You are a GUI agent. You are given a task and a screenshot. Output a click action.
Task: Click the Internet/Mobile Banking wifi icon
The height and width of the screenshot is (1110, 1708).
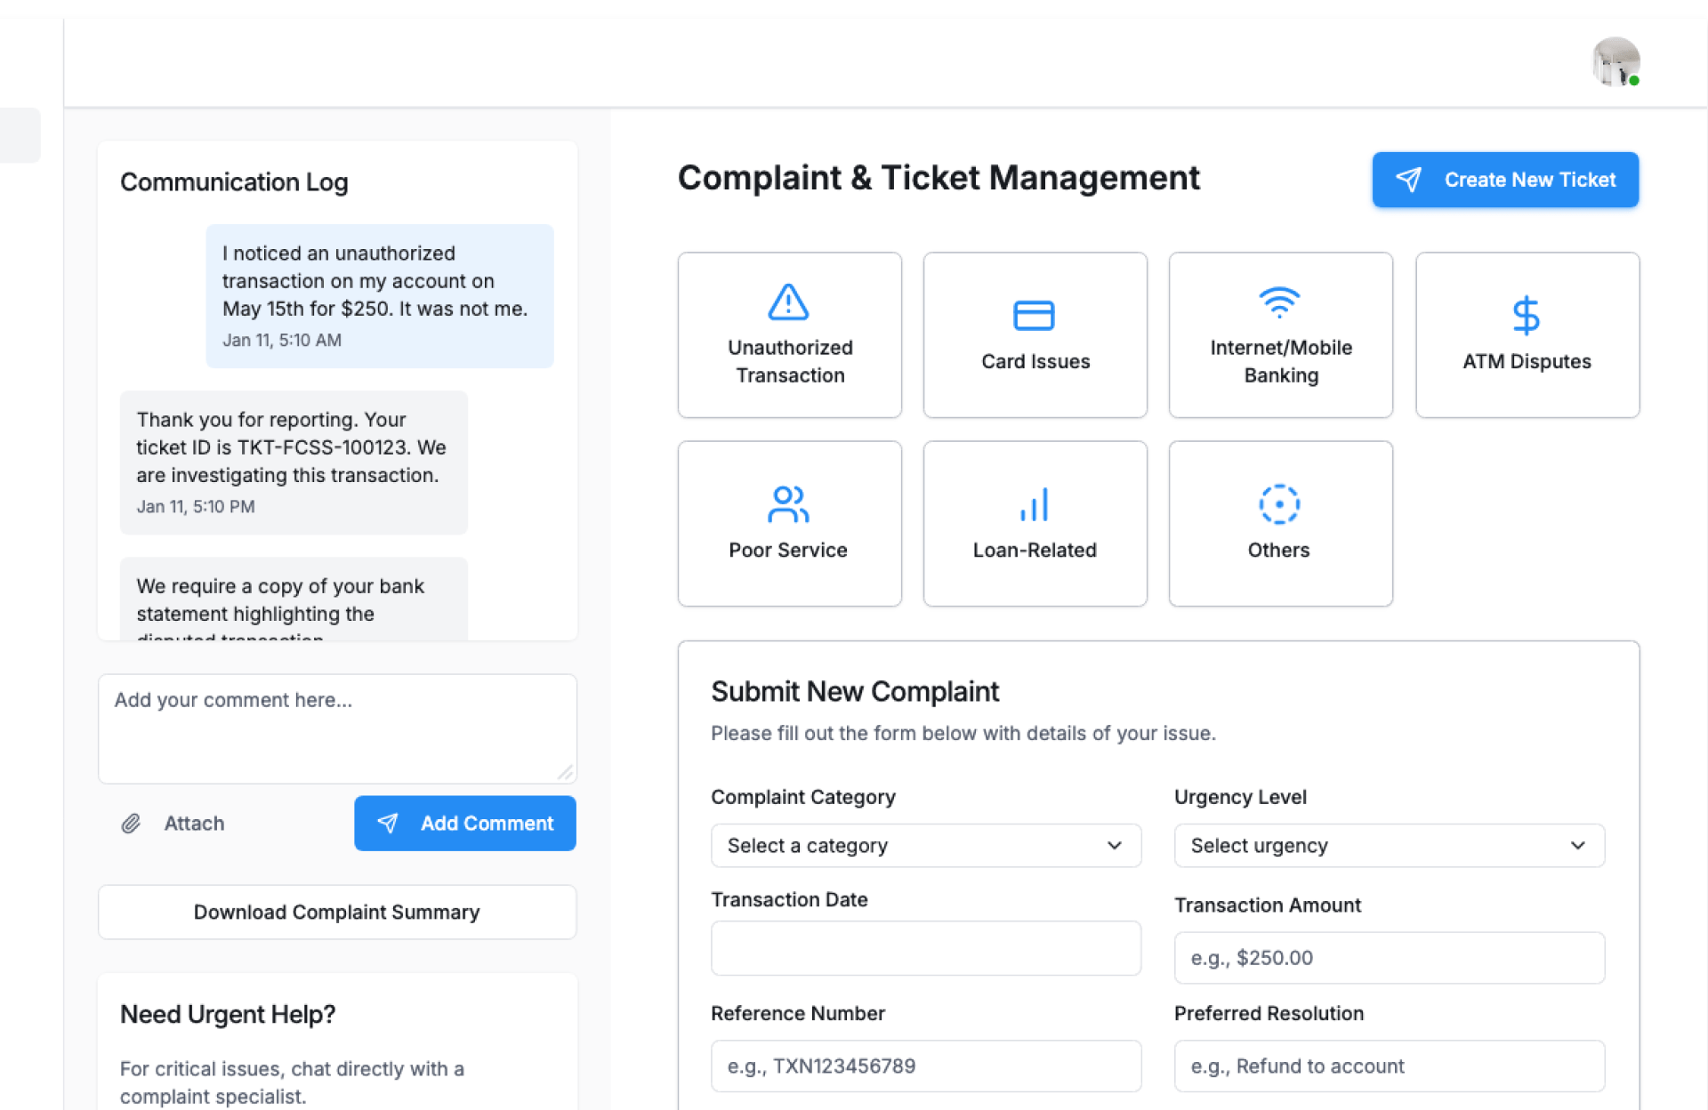coord(1279,302)
